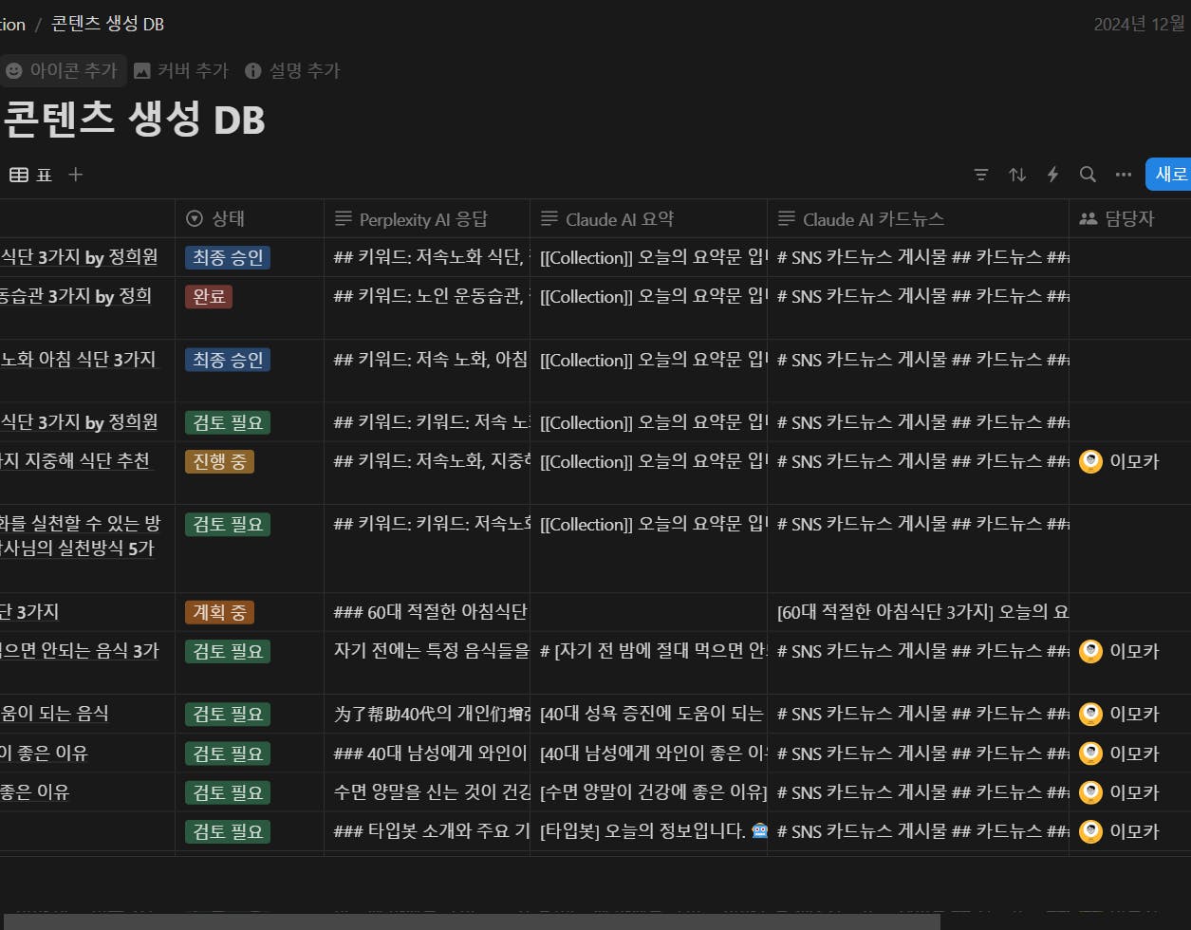Image resolution: width=1191 pixels, height=930 pixels.
Task: Click cell '[60대 적절한 아침식단 3가지] 오늘의 요'
Action: (918, 612)
